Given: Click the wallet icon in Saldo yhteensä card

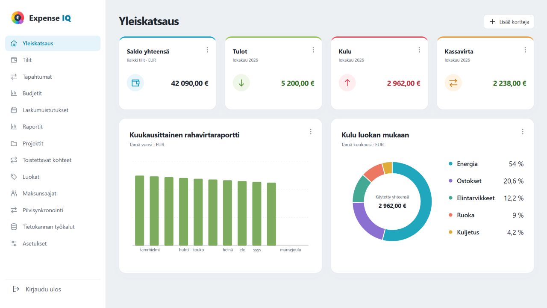Looking at the screenshot, I should 135,83.
